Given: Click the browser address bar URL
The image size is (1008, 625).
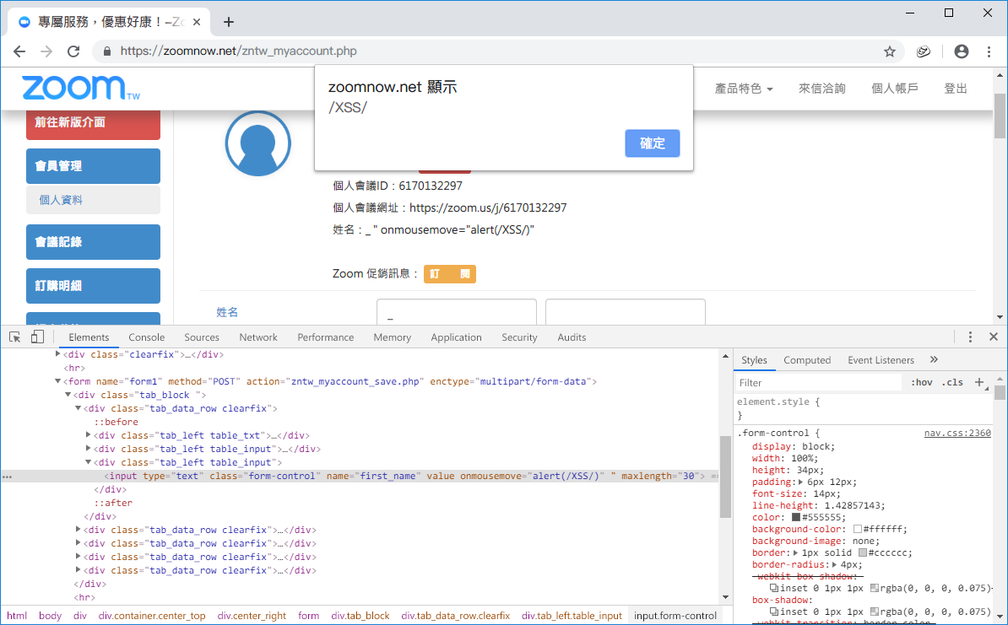Looking at the screenshot, I should 239,51.
